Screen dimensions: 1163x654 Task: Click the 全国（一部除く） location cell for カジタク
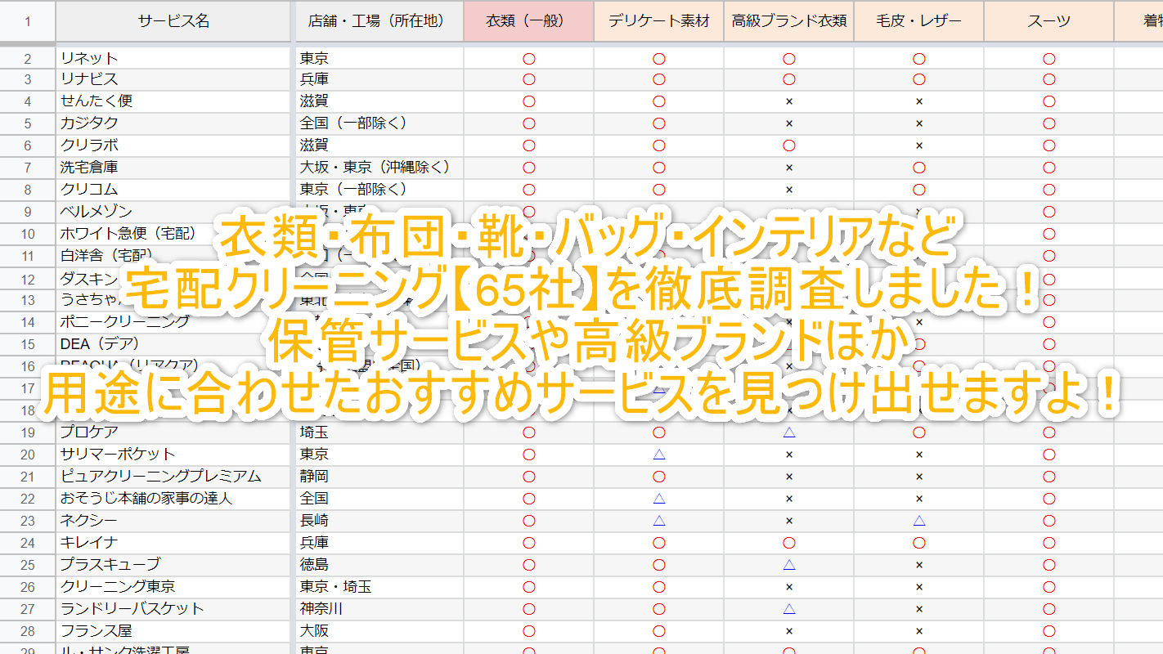pyautogui.click(x=379, y=123)
